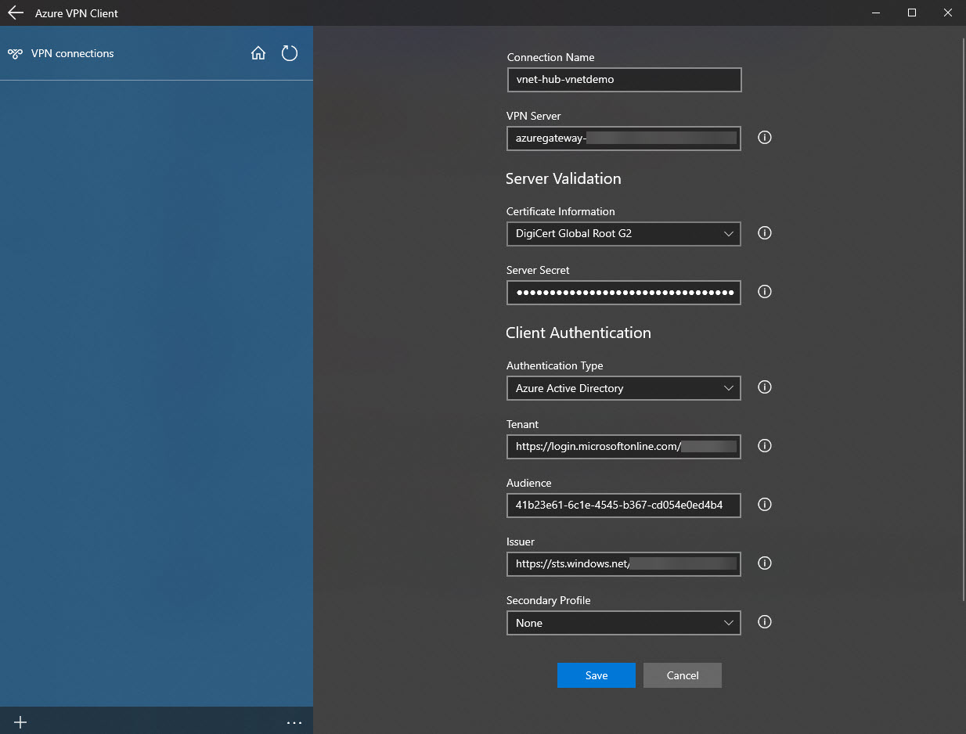Click the vertical scrollbar on the right
Image resolution: width=966 pixels, height=734 pixels.
tap(963, 321)
